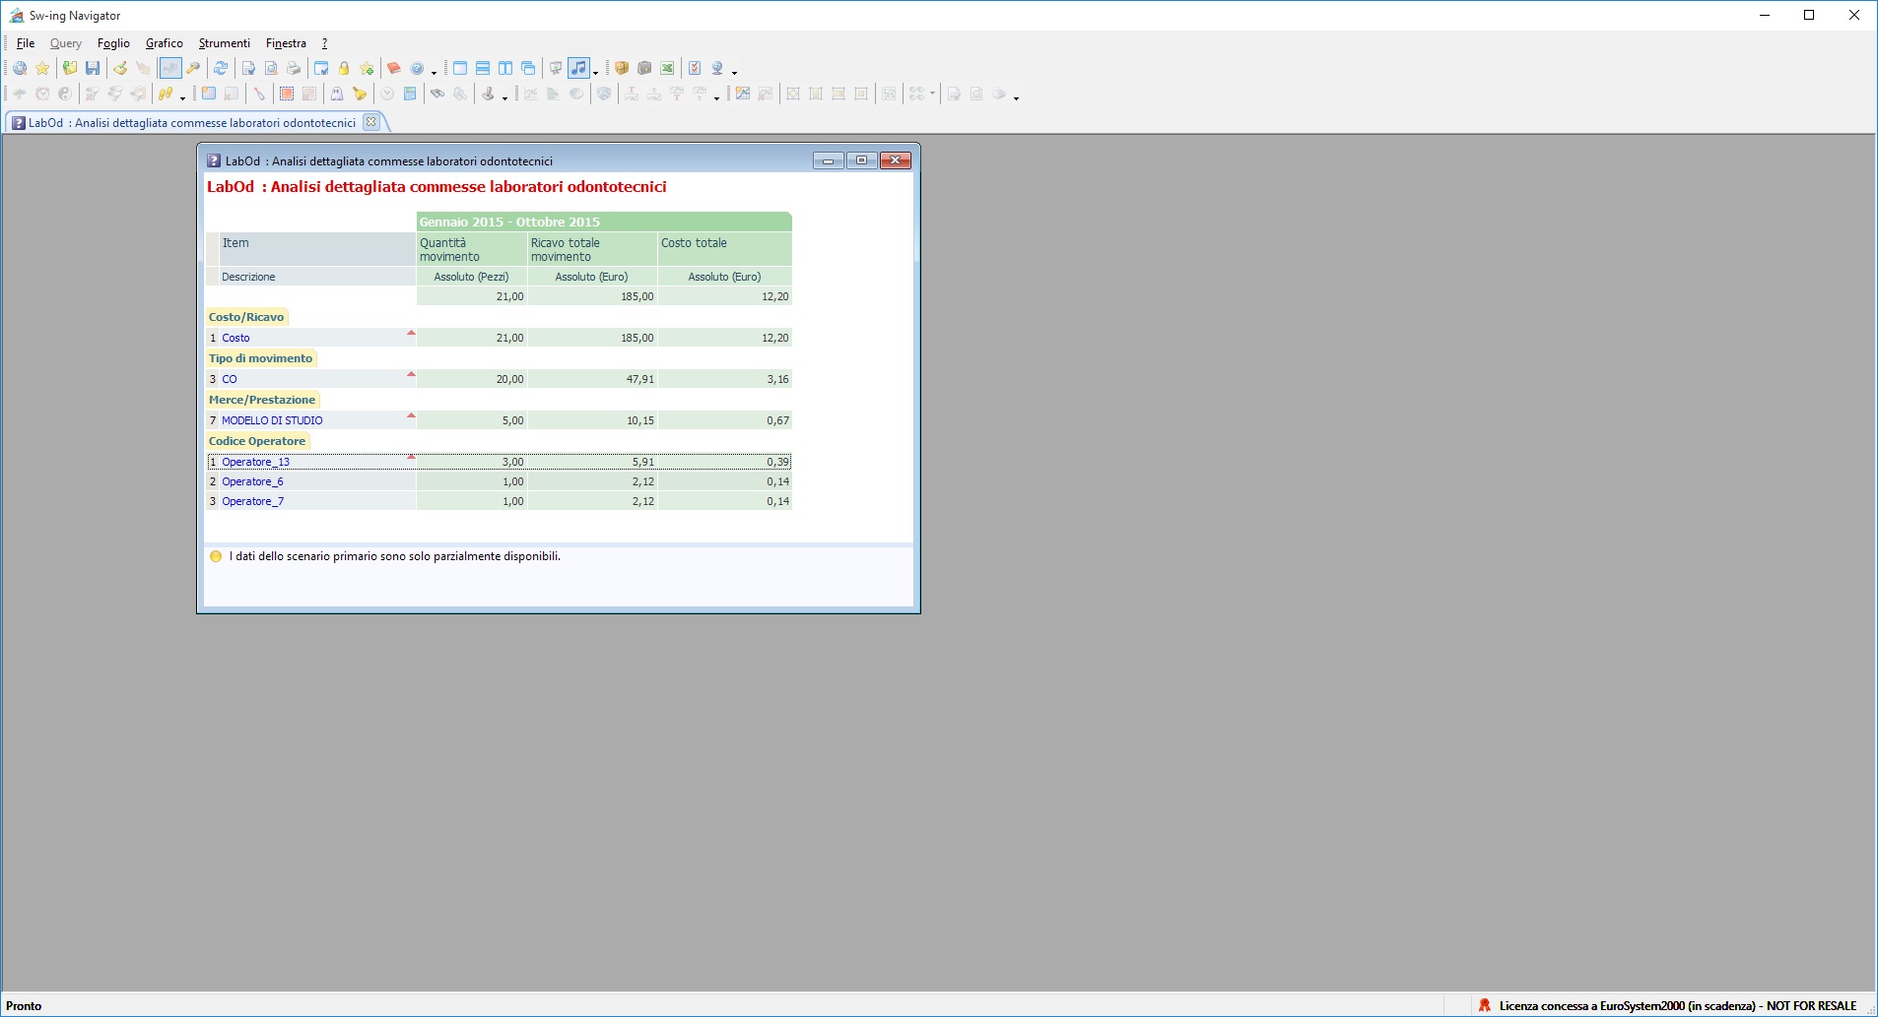Click the Operatore_6 link
1878x1017 pixels.
(252, 481)
